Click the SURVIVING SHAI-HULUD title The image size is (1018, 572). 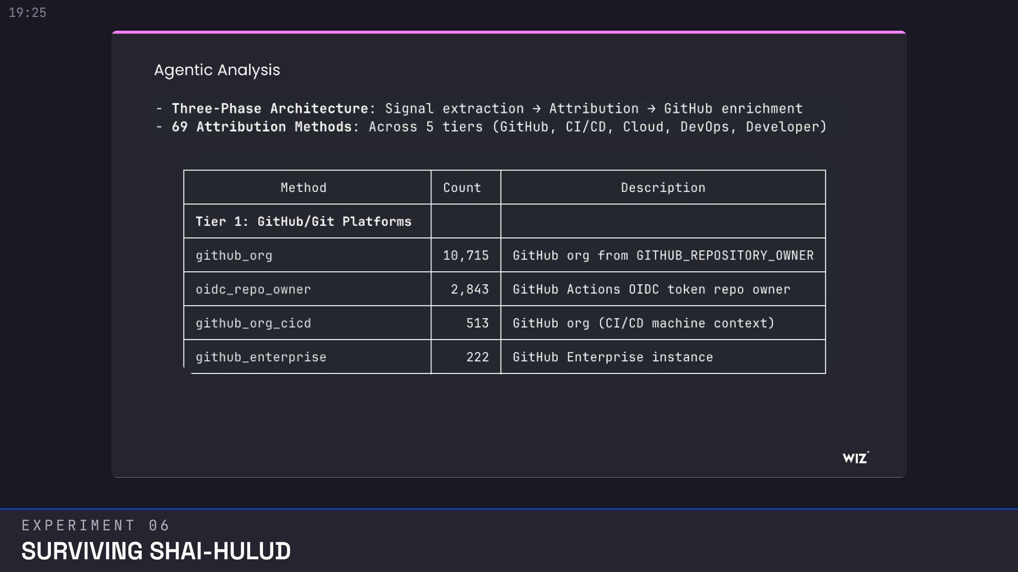[x=156, y=551]
